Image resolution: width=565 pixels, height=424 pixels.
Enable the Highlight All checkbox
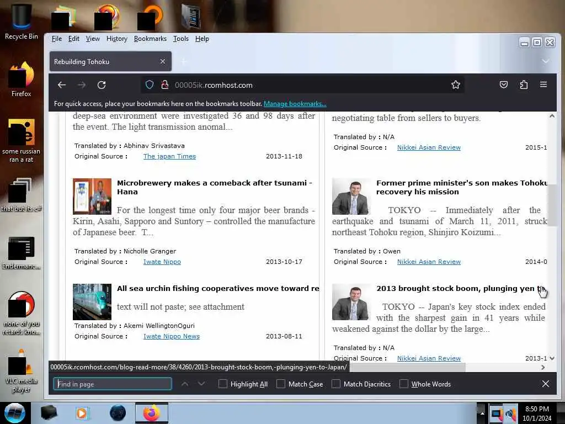[x=223, y=384]
